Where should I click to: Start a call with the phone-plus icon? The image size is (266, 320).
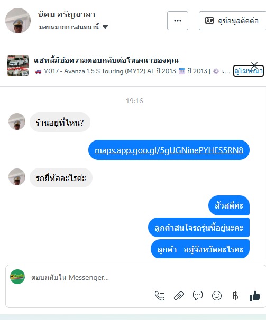160,296
